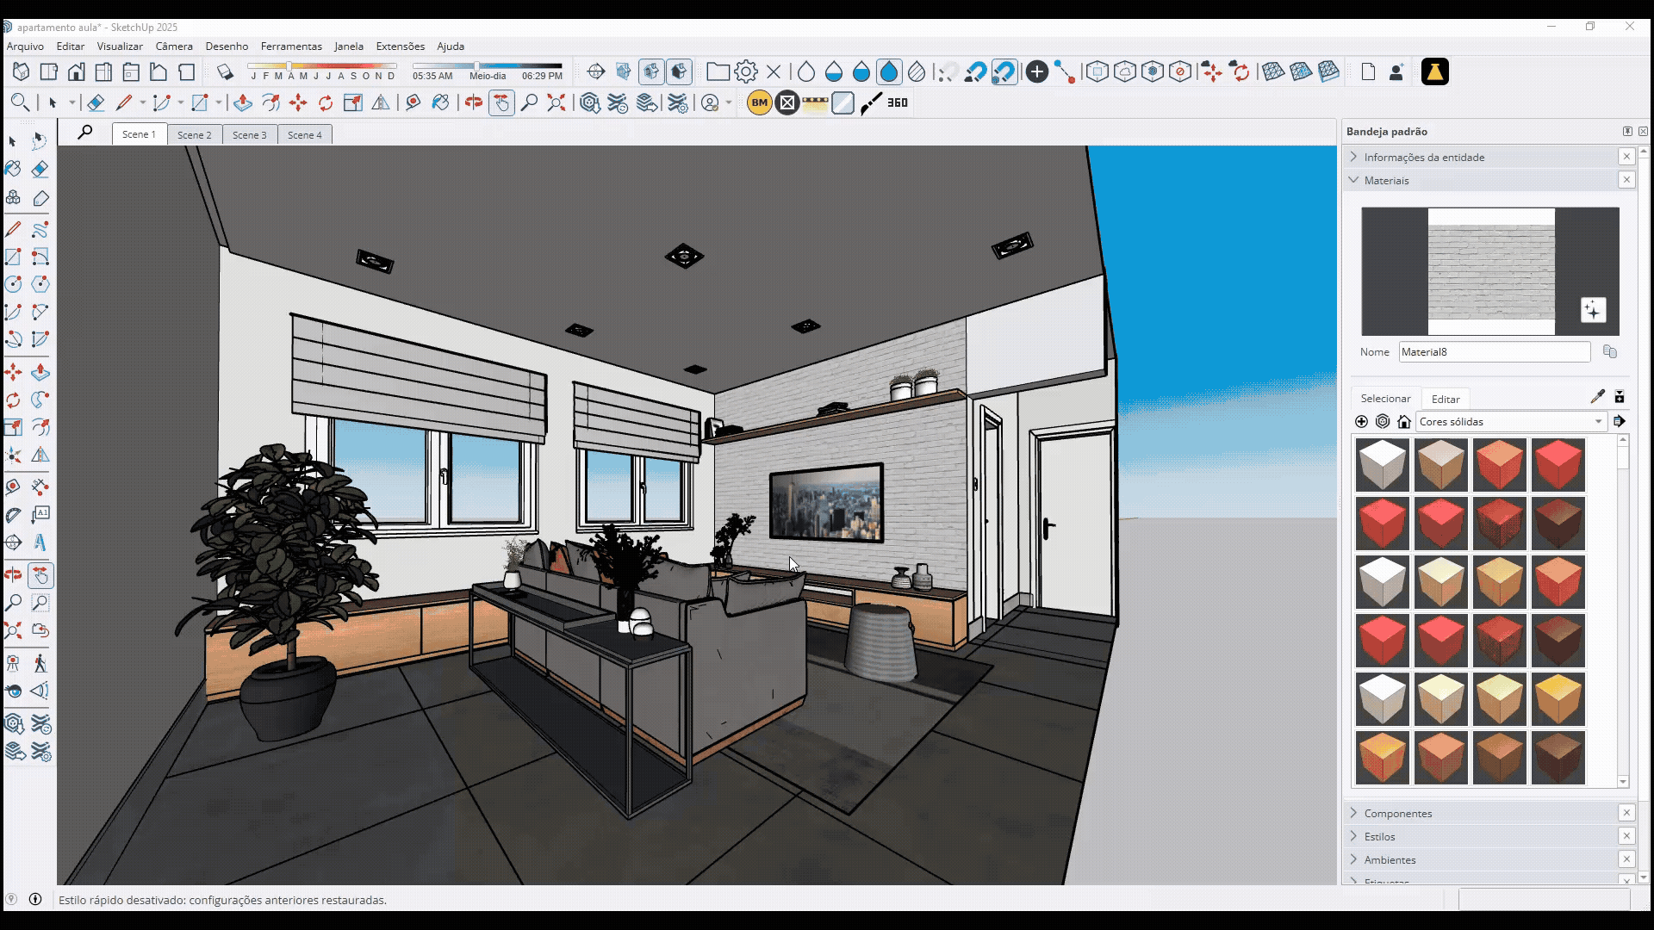The image size is (1654, 930).
Task: Pick the Lasso select tool
Action: tap(40, 140)
